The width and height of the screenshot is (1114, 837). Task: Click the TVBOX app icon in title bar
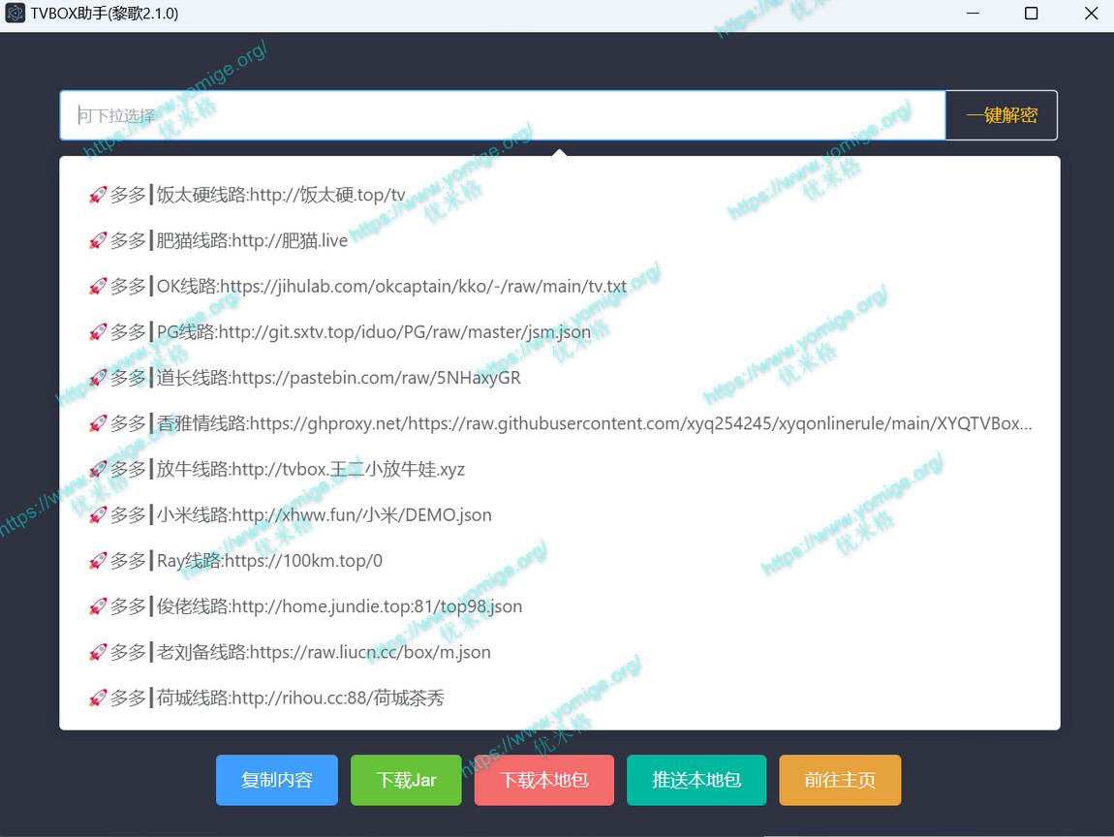pos(15,14)
